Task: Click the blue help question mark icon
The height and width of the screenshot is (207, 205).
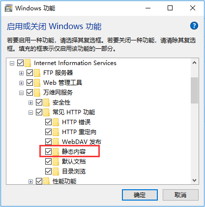Action: click(194, 26)
